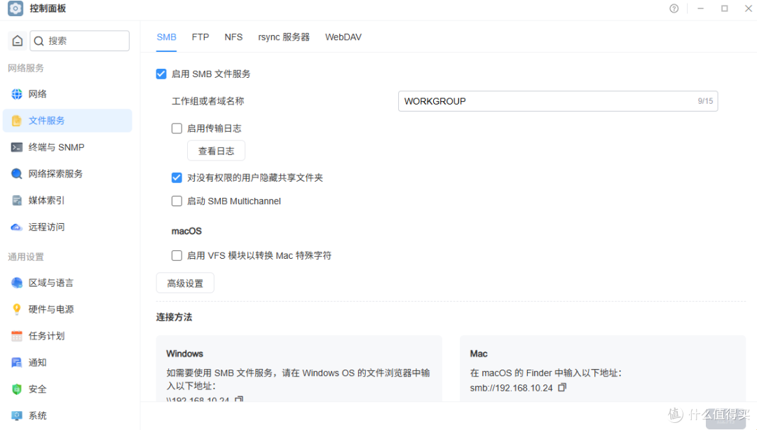Click the 网络服务 sidebar group label
This screenshot has width=757, height=430.
[26, 68]
